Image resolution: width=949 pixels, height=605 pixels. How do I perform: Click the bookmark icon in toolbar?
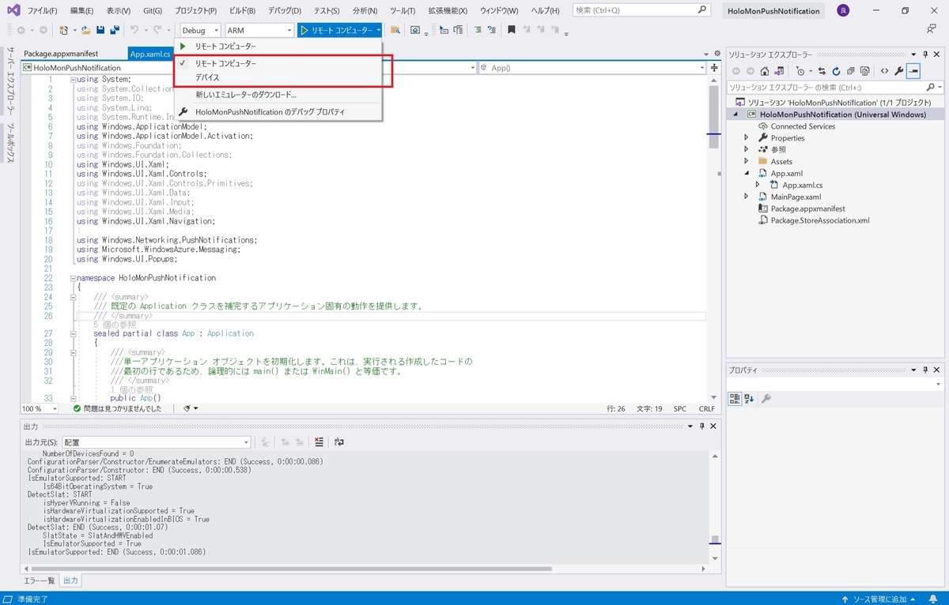tap(512, 30)
